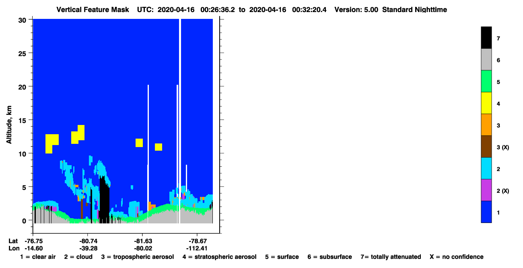Click the '6 = subsurface' legend entry

(x=329, y=257)
